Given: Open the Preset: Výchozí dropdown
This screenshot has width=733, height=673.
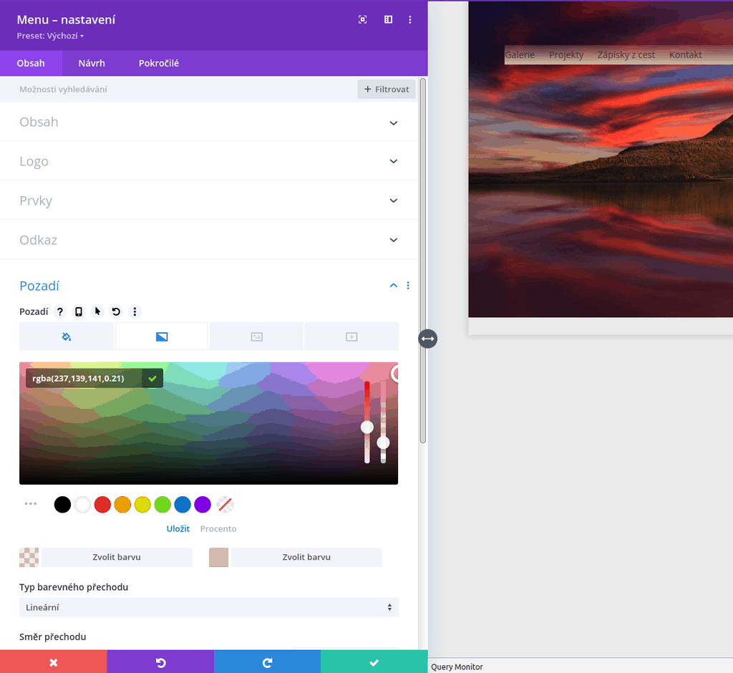Looking at the screenshot, I should tap(50, 36).
